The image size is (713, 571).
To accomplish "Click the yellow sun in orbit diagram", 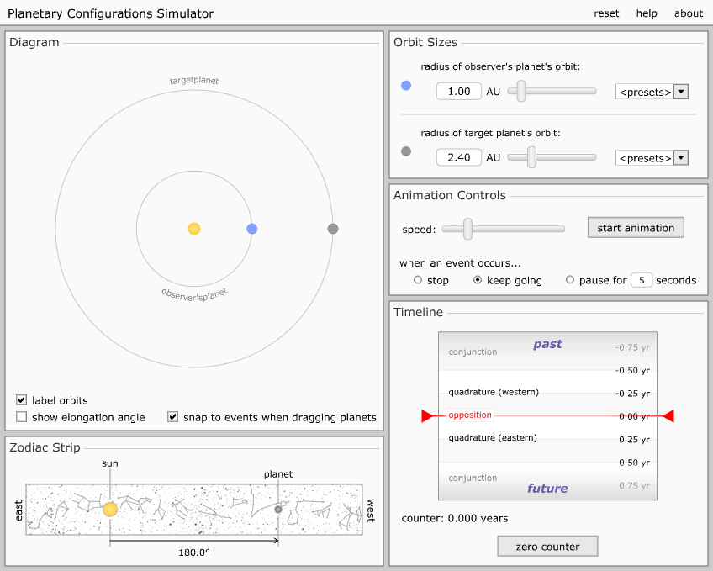I will click(194, 229).
